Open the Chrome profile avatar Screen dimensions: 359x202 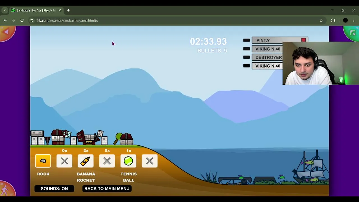(345, 20)
